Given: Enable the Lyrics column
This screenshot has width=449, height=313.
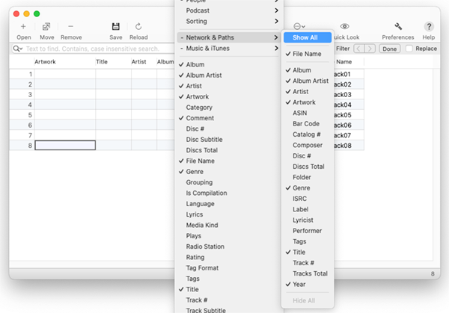Looking at the screenshot, I should 229,214.
